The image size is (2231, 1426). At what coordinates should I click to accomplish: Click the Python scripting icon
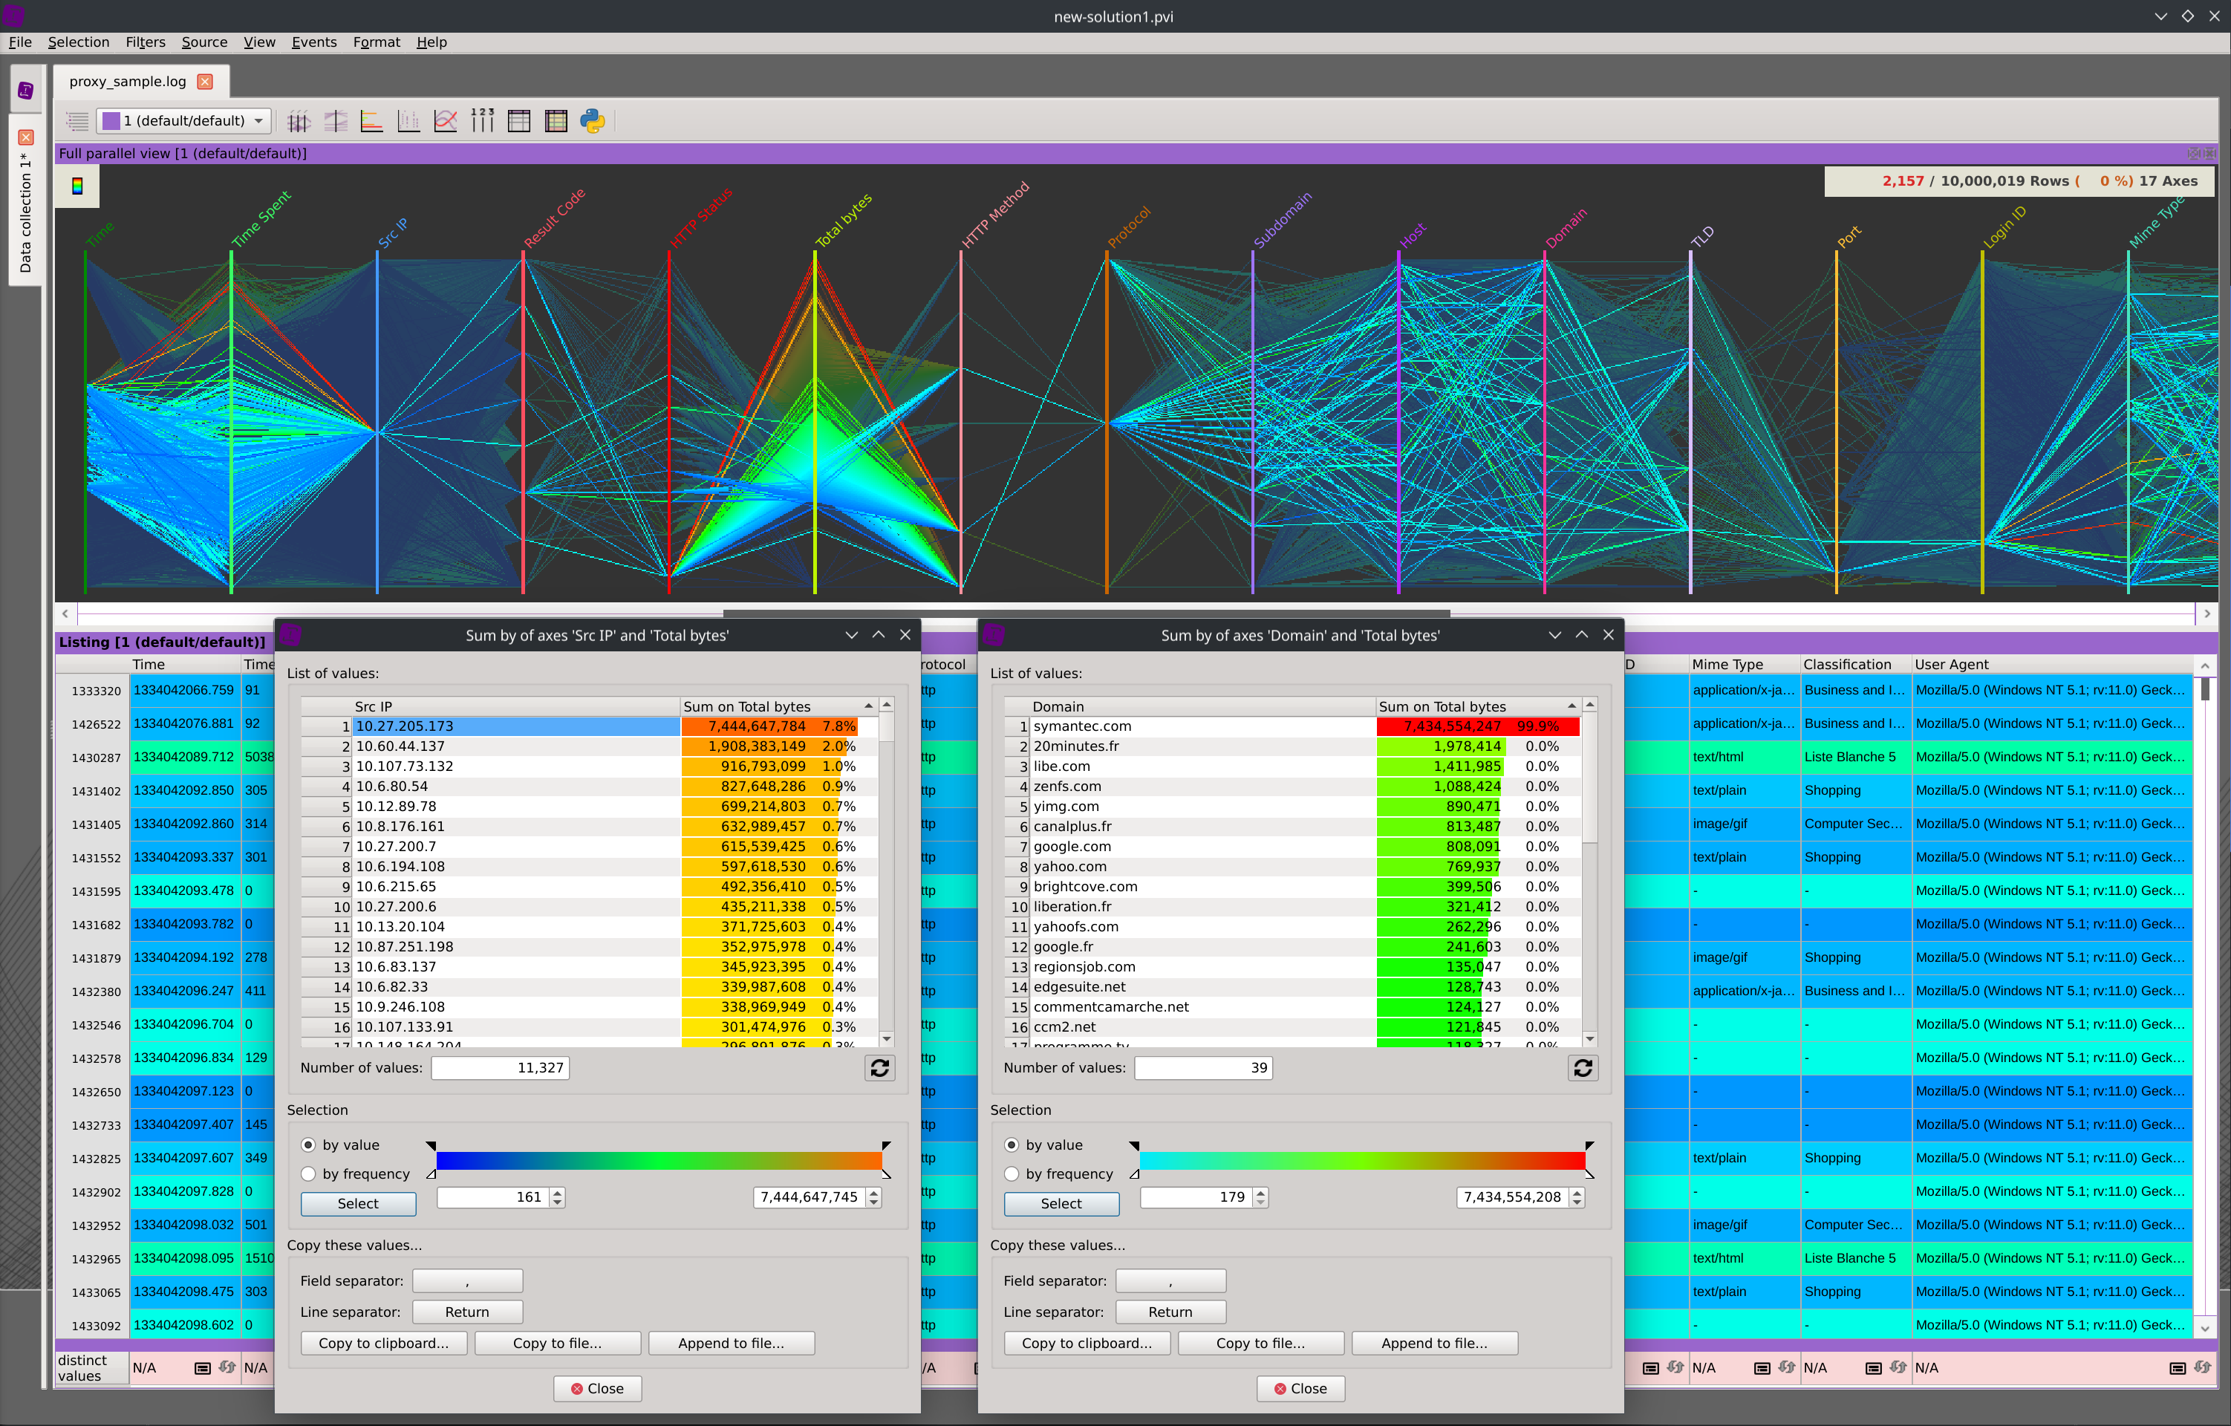click(x=593, y=121)
